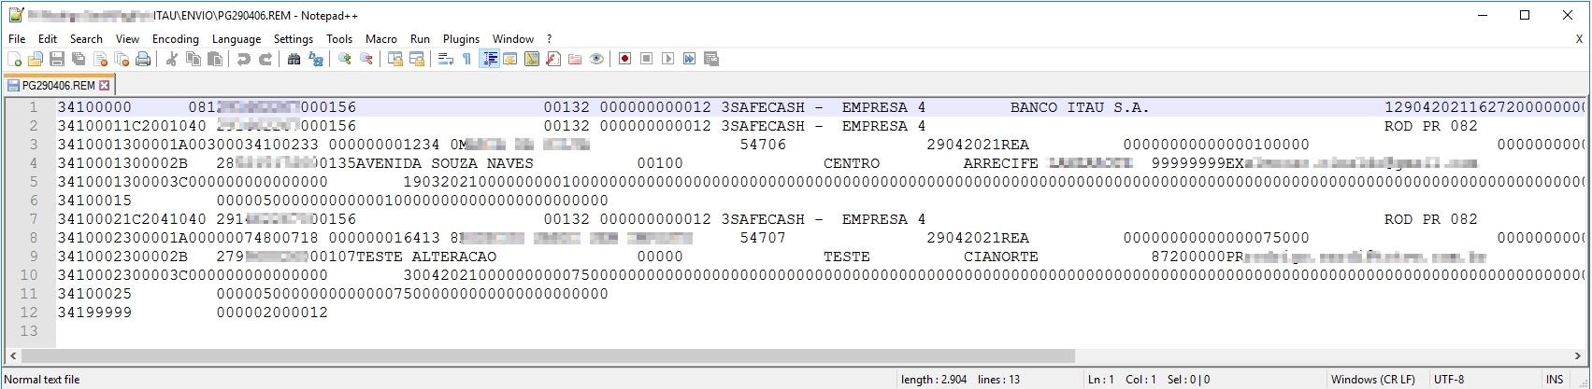This screenshot has height=389, width=1592.
Task: Click the text 'CIANORTE' on line 9
Action: click(1001, 257)
